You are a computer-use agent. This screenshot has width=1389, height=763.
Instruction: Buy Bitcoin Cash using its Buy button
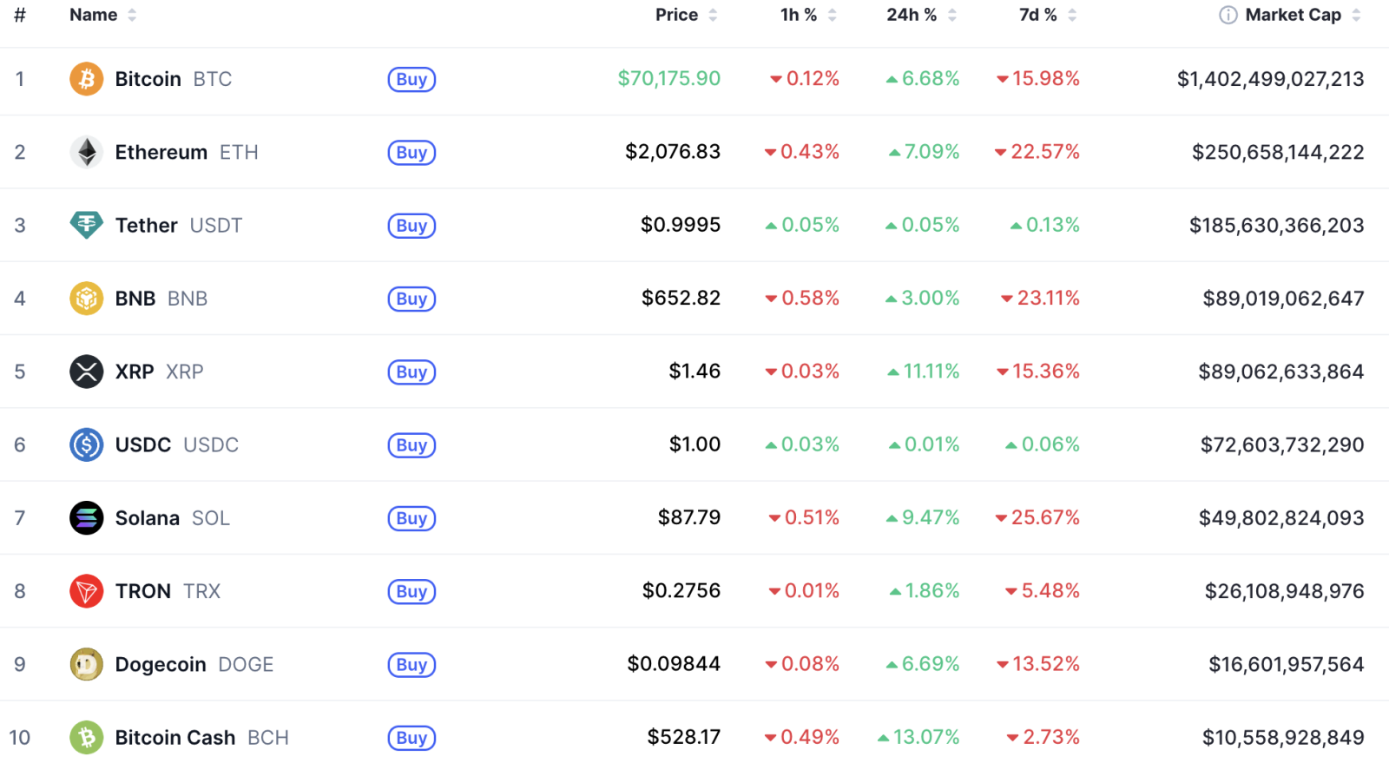tap(411, 738)
